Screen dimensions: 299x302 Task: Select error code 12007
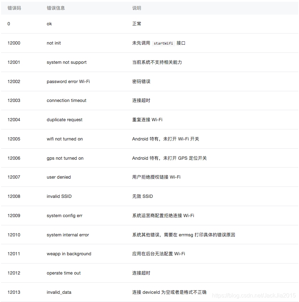coord(14,177)
